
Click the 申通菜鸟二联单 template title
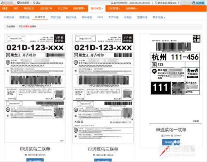pos(35,149)
